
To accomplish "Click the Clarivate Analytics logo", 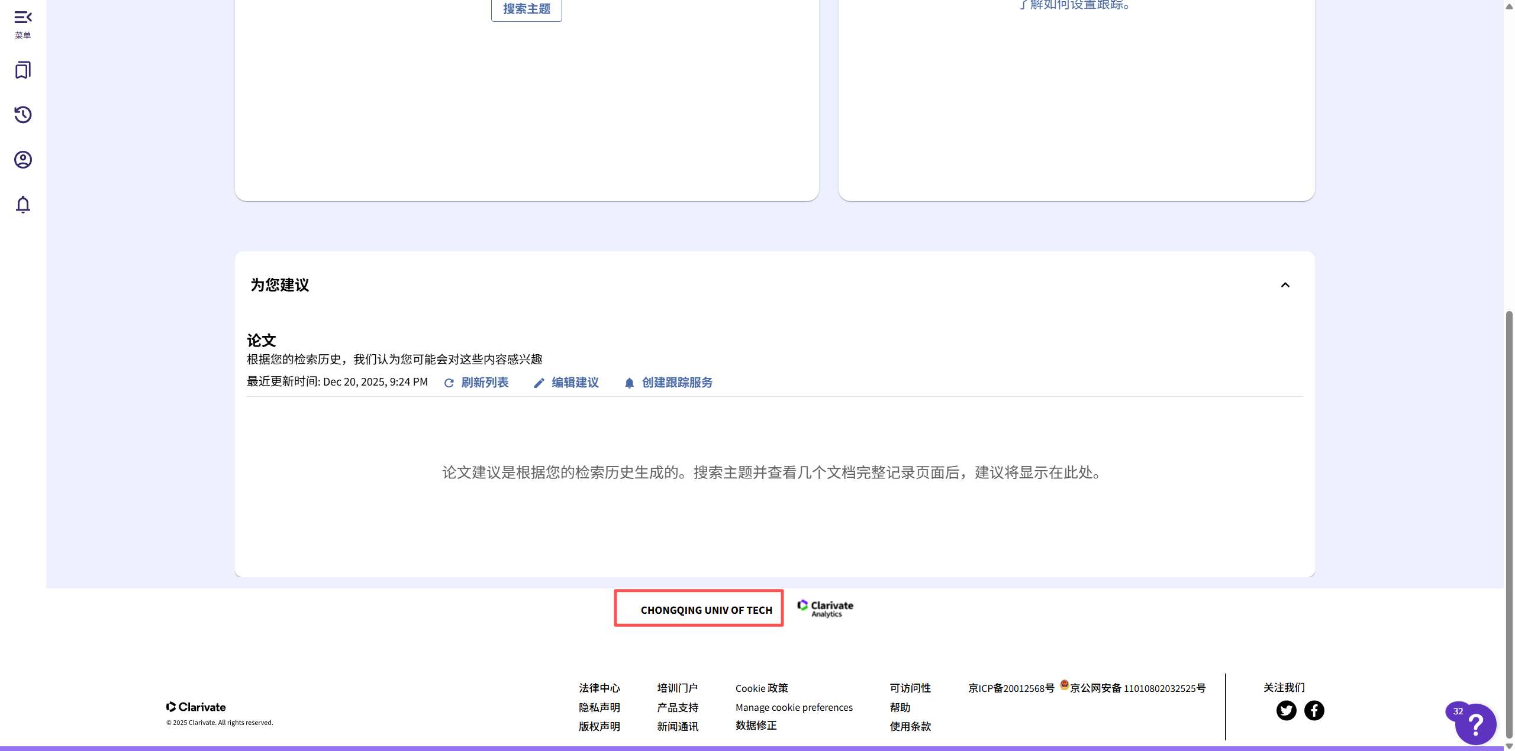I will [x=825, y=608].
